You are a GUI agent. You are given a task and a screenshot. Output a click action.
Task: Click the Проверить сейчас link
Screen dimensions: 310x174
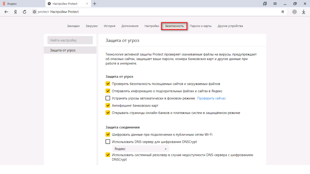click(x=212, y=98)
